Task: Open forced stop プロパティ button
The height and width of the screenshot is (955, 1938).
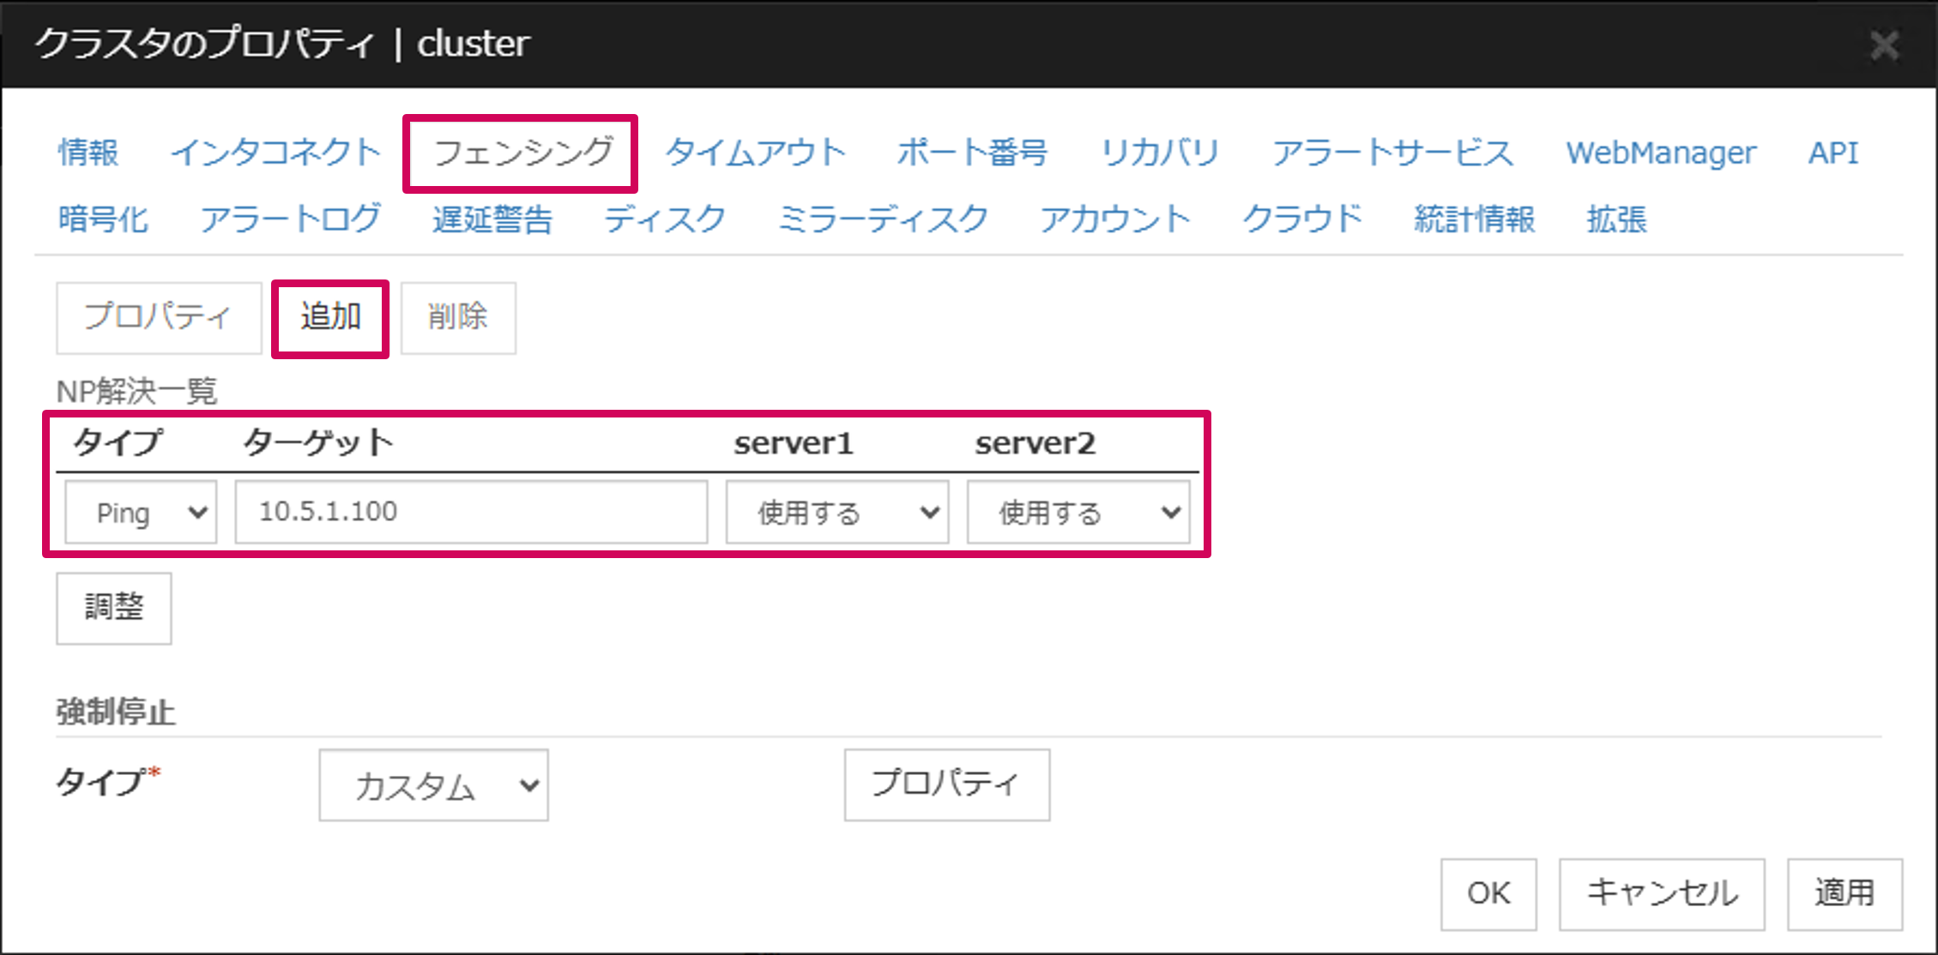Action: pos(946,784)
